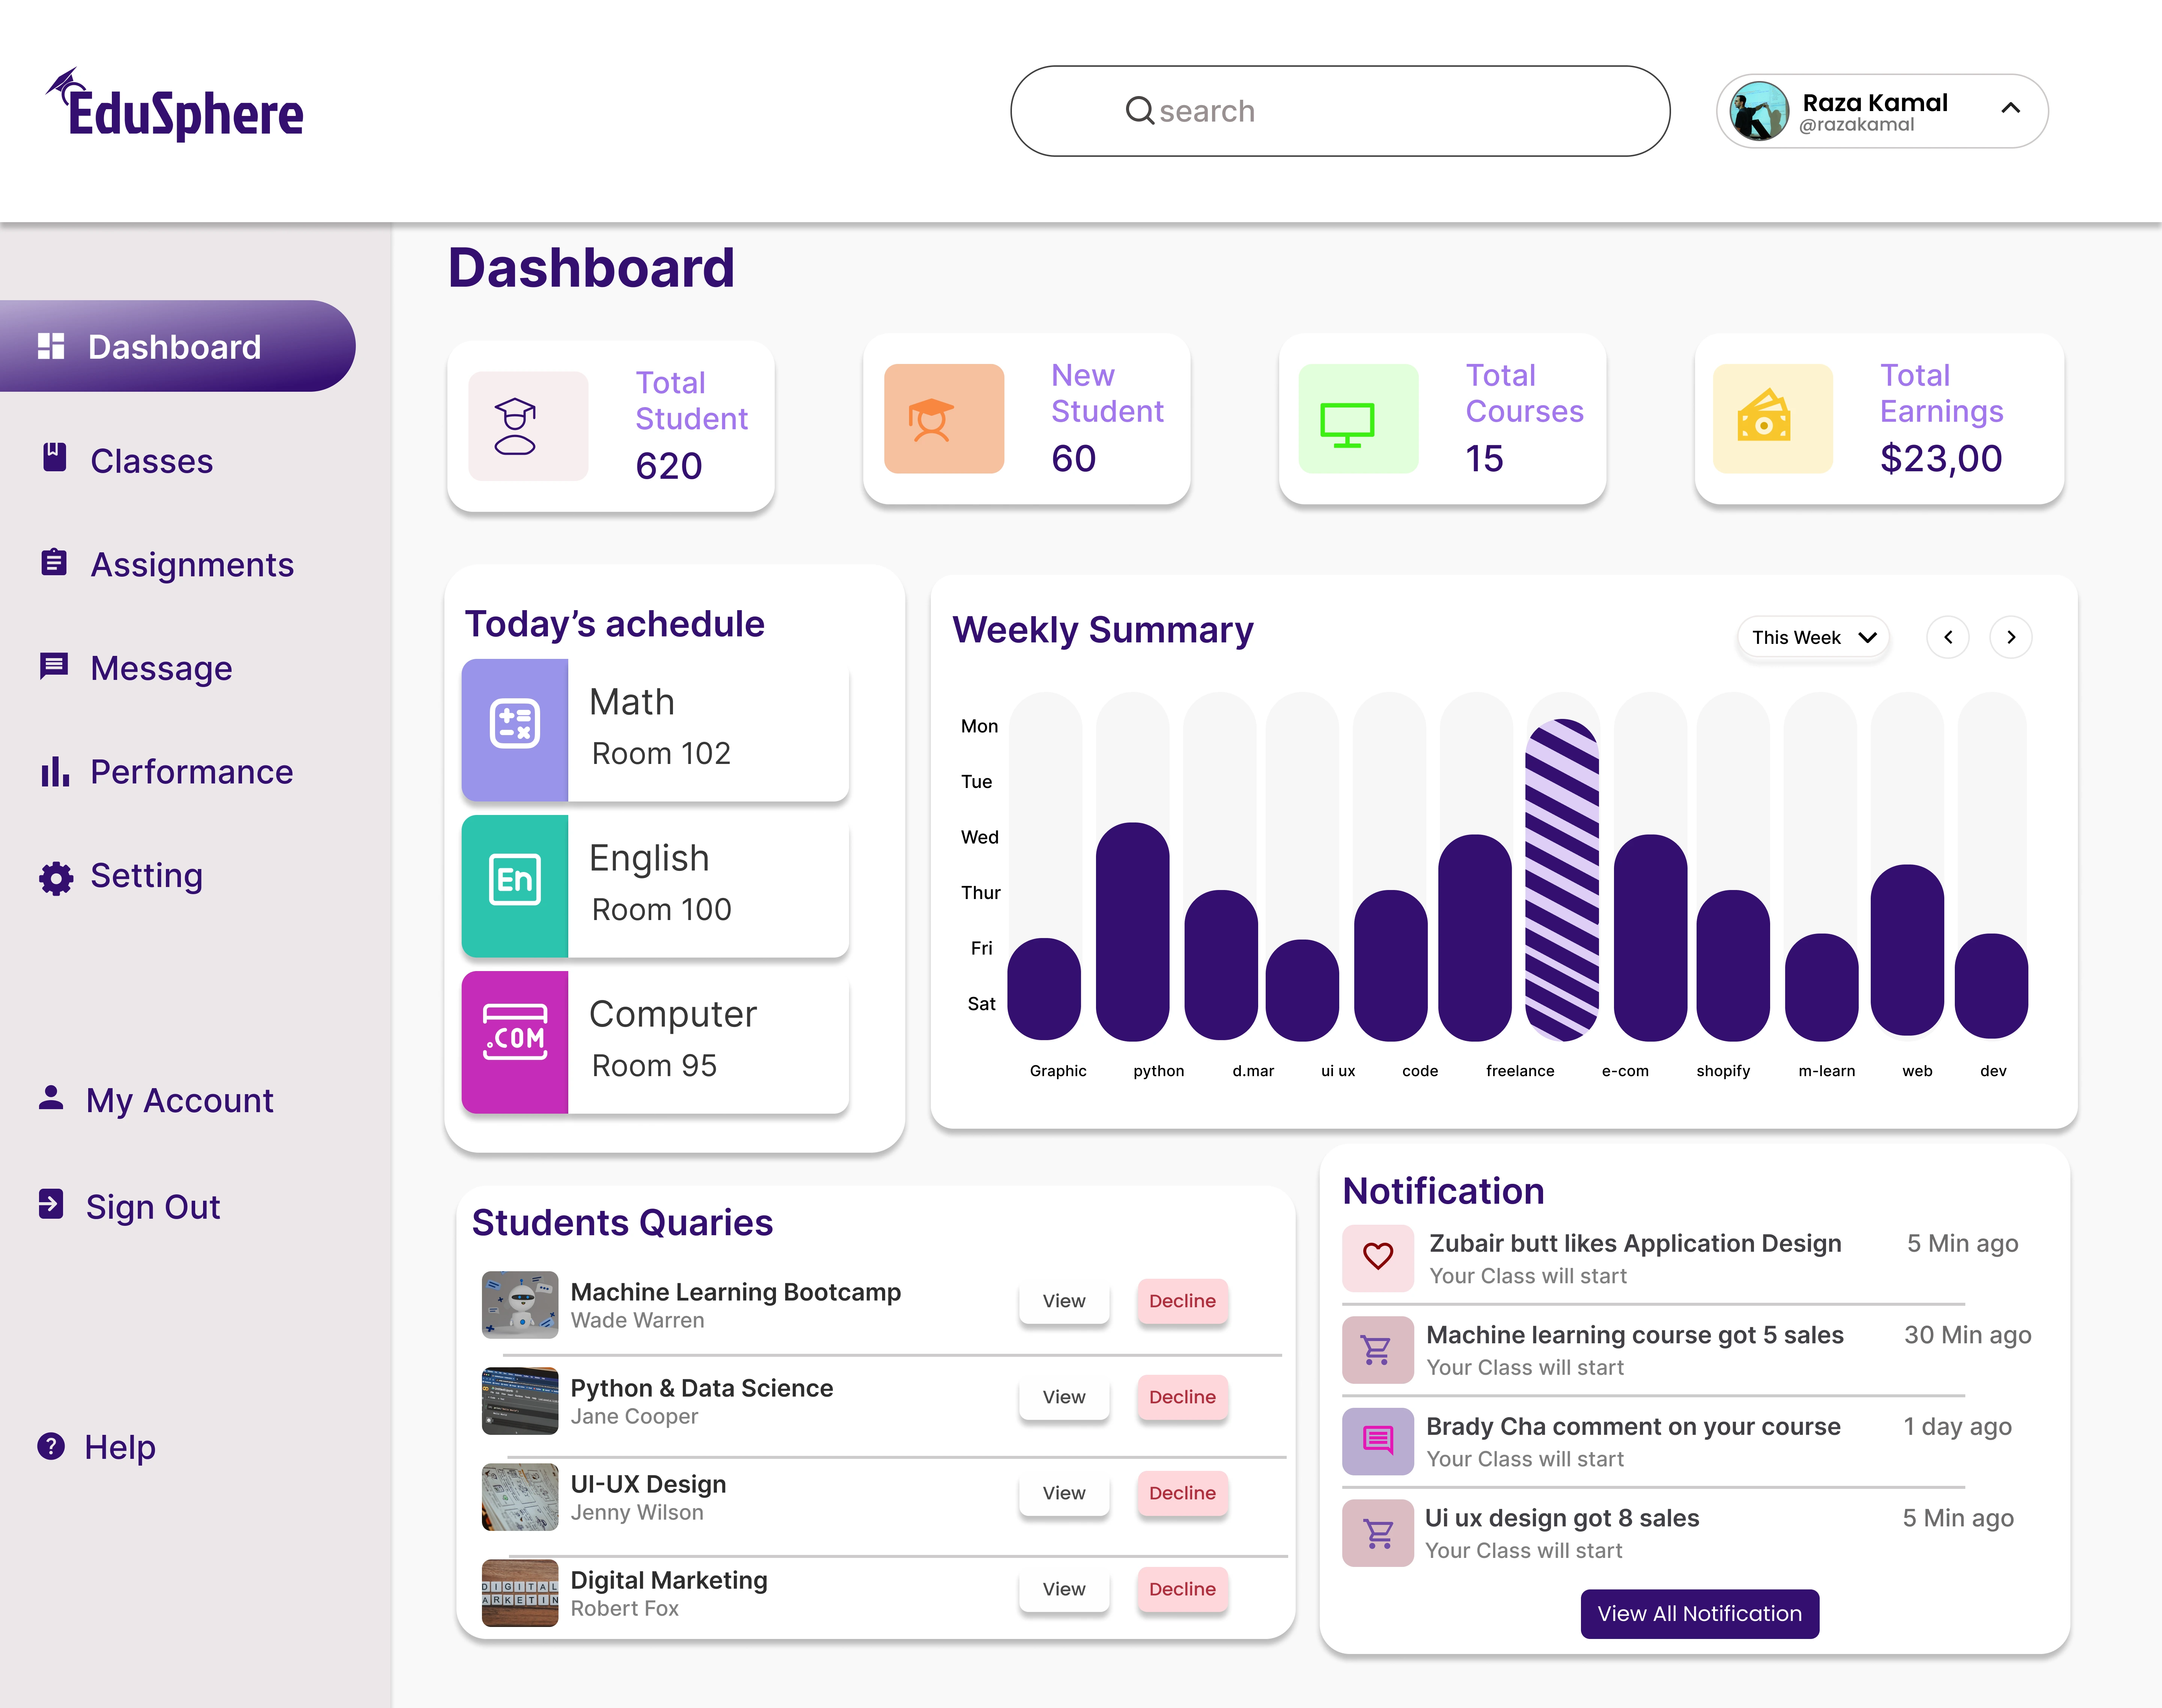Screen dimensions: 2162x1708
Task: Open the Raza Kamal profile avatar
Action: pyautogui.click(x=1760, y=111)
